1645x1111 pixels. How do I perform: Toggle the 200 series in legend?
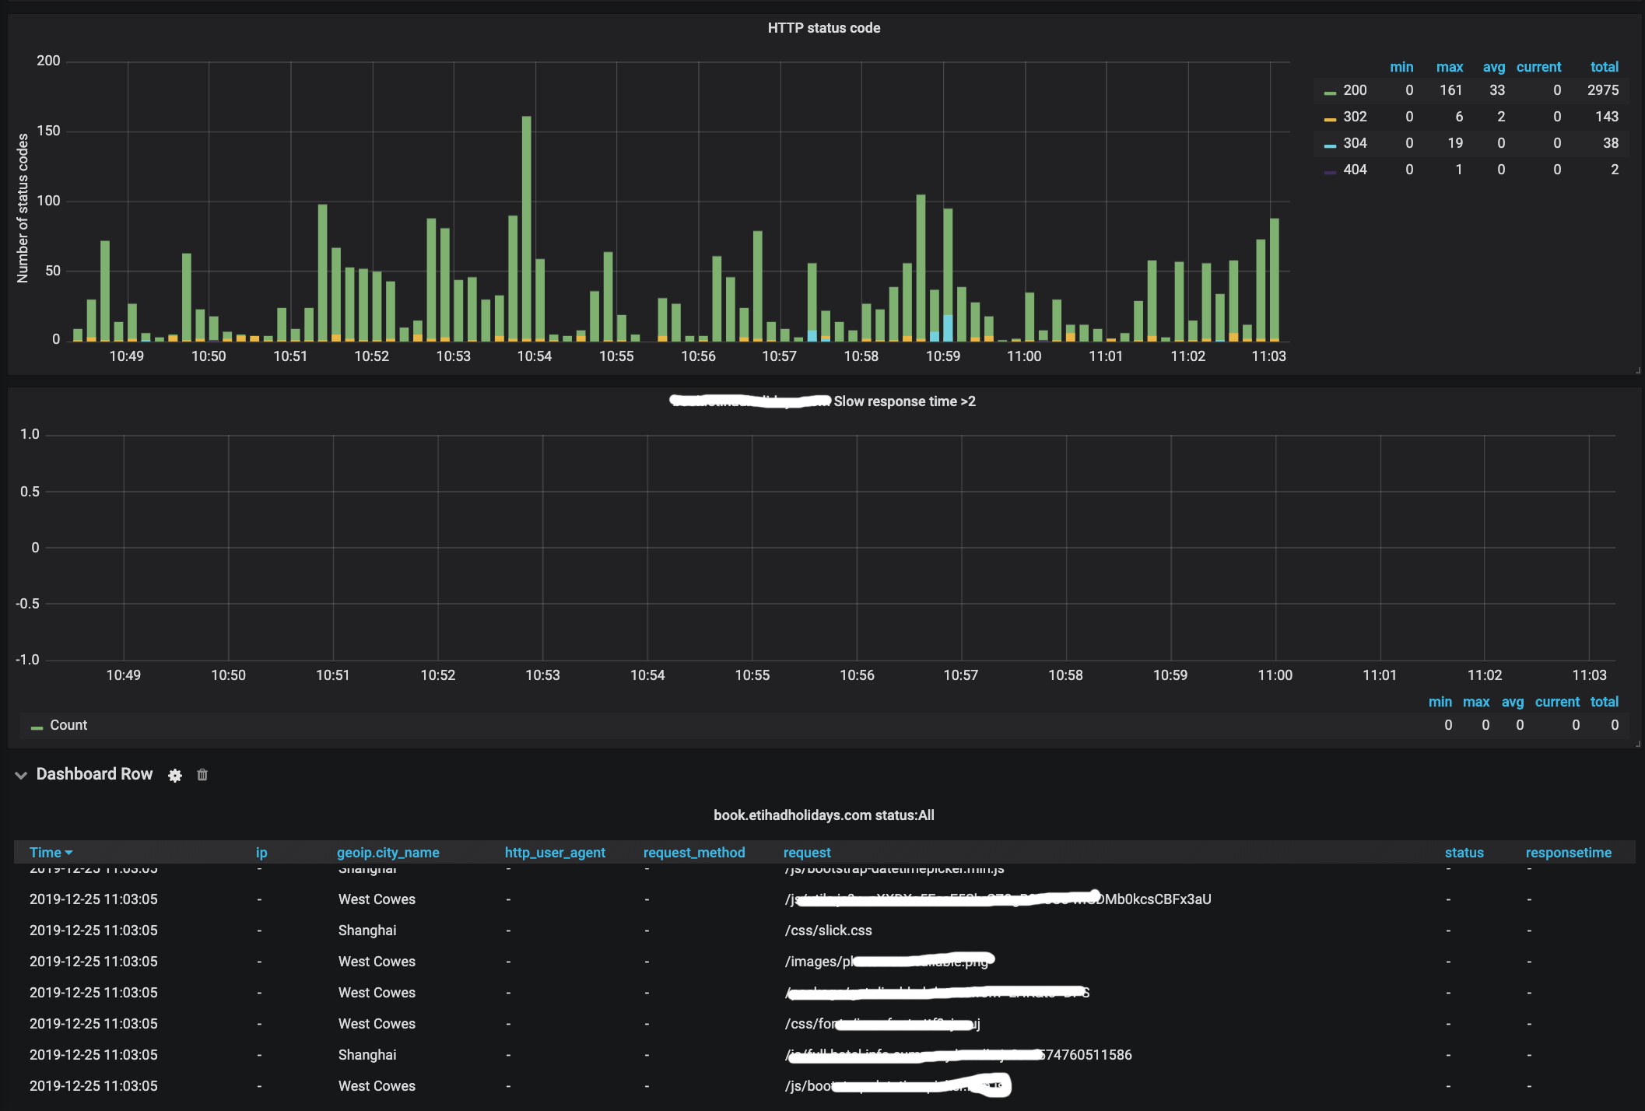1354,90
